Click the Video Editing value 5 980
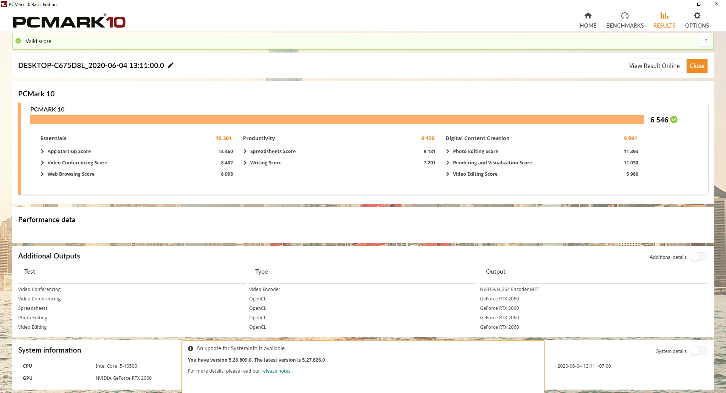The image size is (726, 393). [x=632, y=174]
